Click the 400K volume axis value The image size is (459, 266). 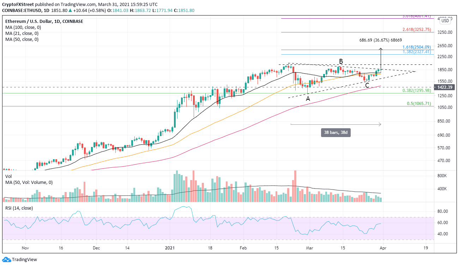coord(443,189)
